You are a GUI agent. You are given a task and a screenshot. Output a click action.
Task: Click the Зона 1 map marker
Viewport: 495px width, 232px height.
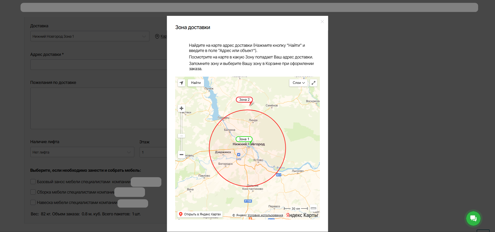tap(244, 139)
